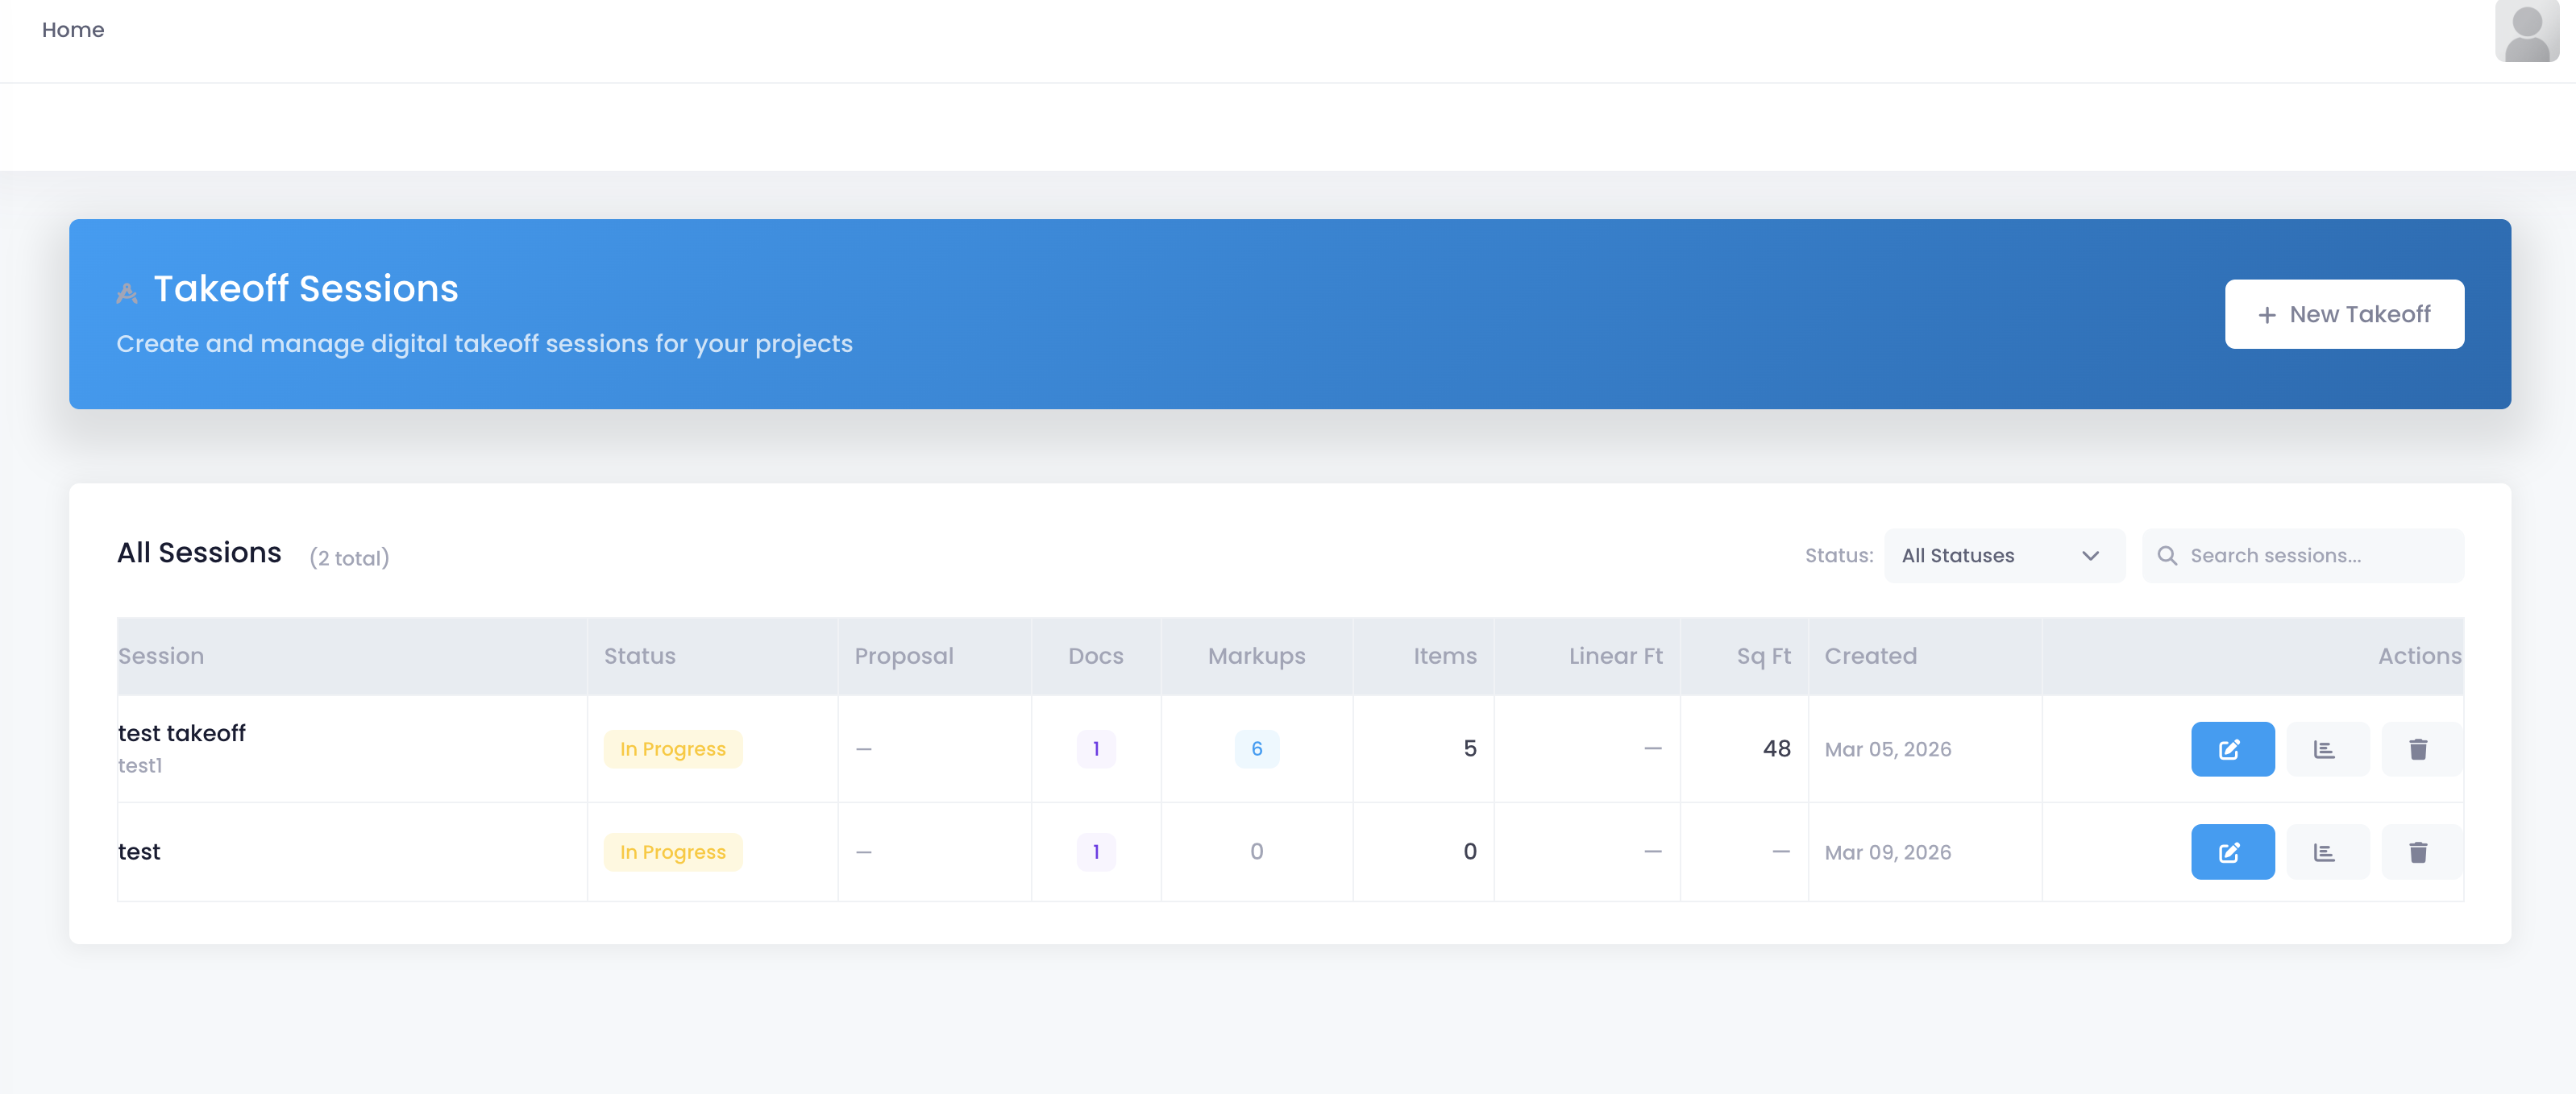This screenshot has width=2576, height=1094.
Task: Click the edit icon for test session
Action: 2231,852
